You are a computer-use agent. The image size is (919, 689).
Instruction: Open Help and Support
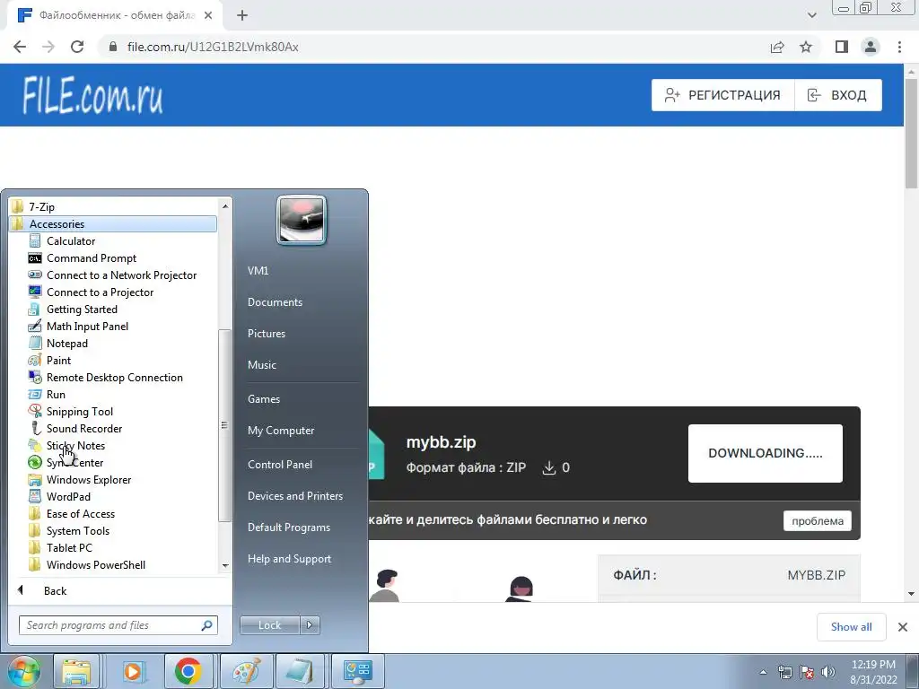click(x=289, y=559)
